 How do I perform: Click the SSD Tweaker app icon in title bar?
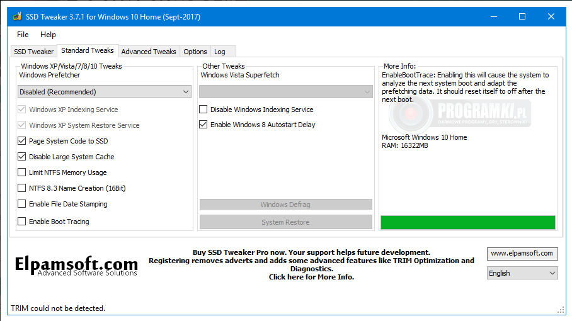coord(17,17)
